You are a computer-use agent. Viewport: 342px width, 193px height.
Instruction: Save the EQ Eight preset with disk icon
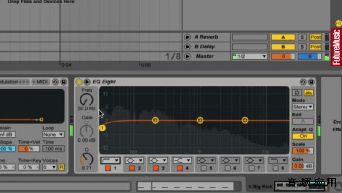pyautogui.click(x=311, y=82)
